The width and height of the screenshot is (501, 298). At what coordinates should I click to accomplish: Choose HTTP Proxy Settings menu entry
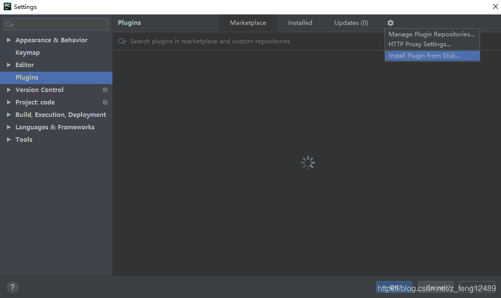432,44
